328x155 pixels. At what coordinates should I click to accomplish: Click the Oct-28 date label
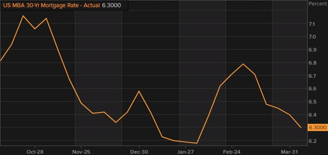[x=35, y=152]
